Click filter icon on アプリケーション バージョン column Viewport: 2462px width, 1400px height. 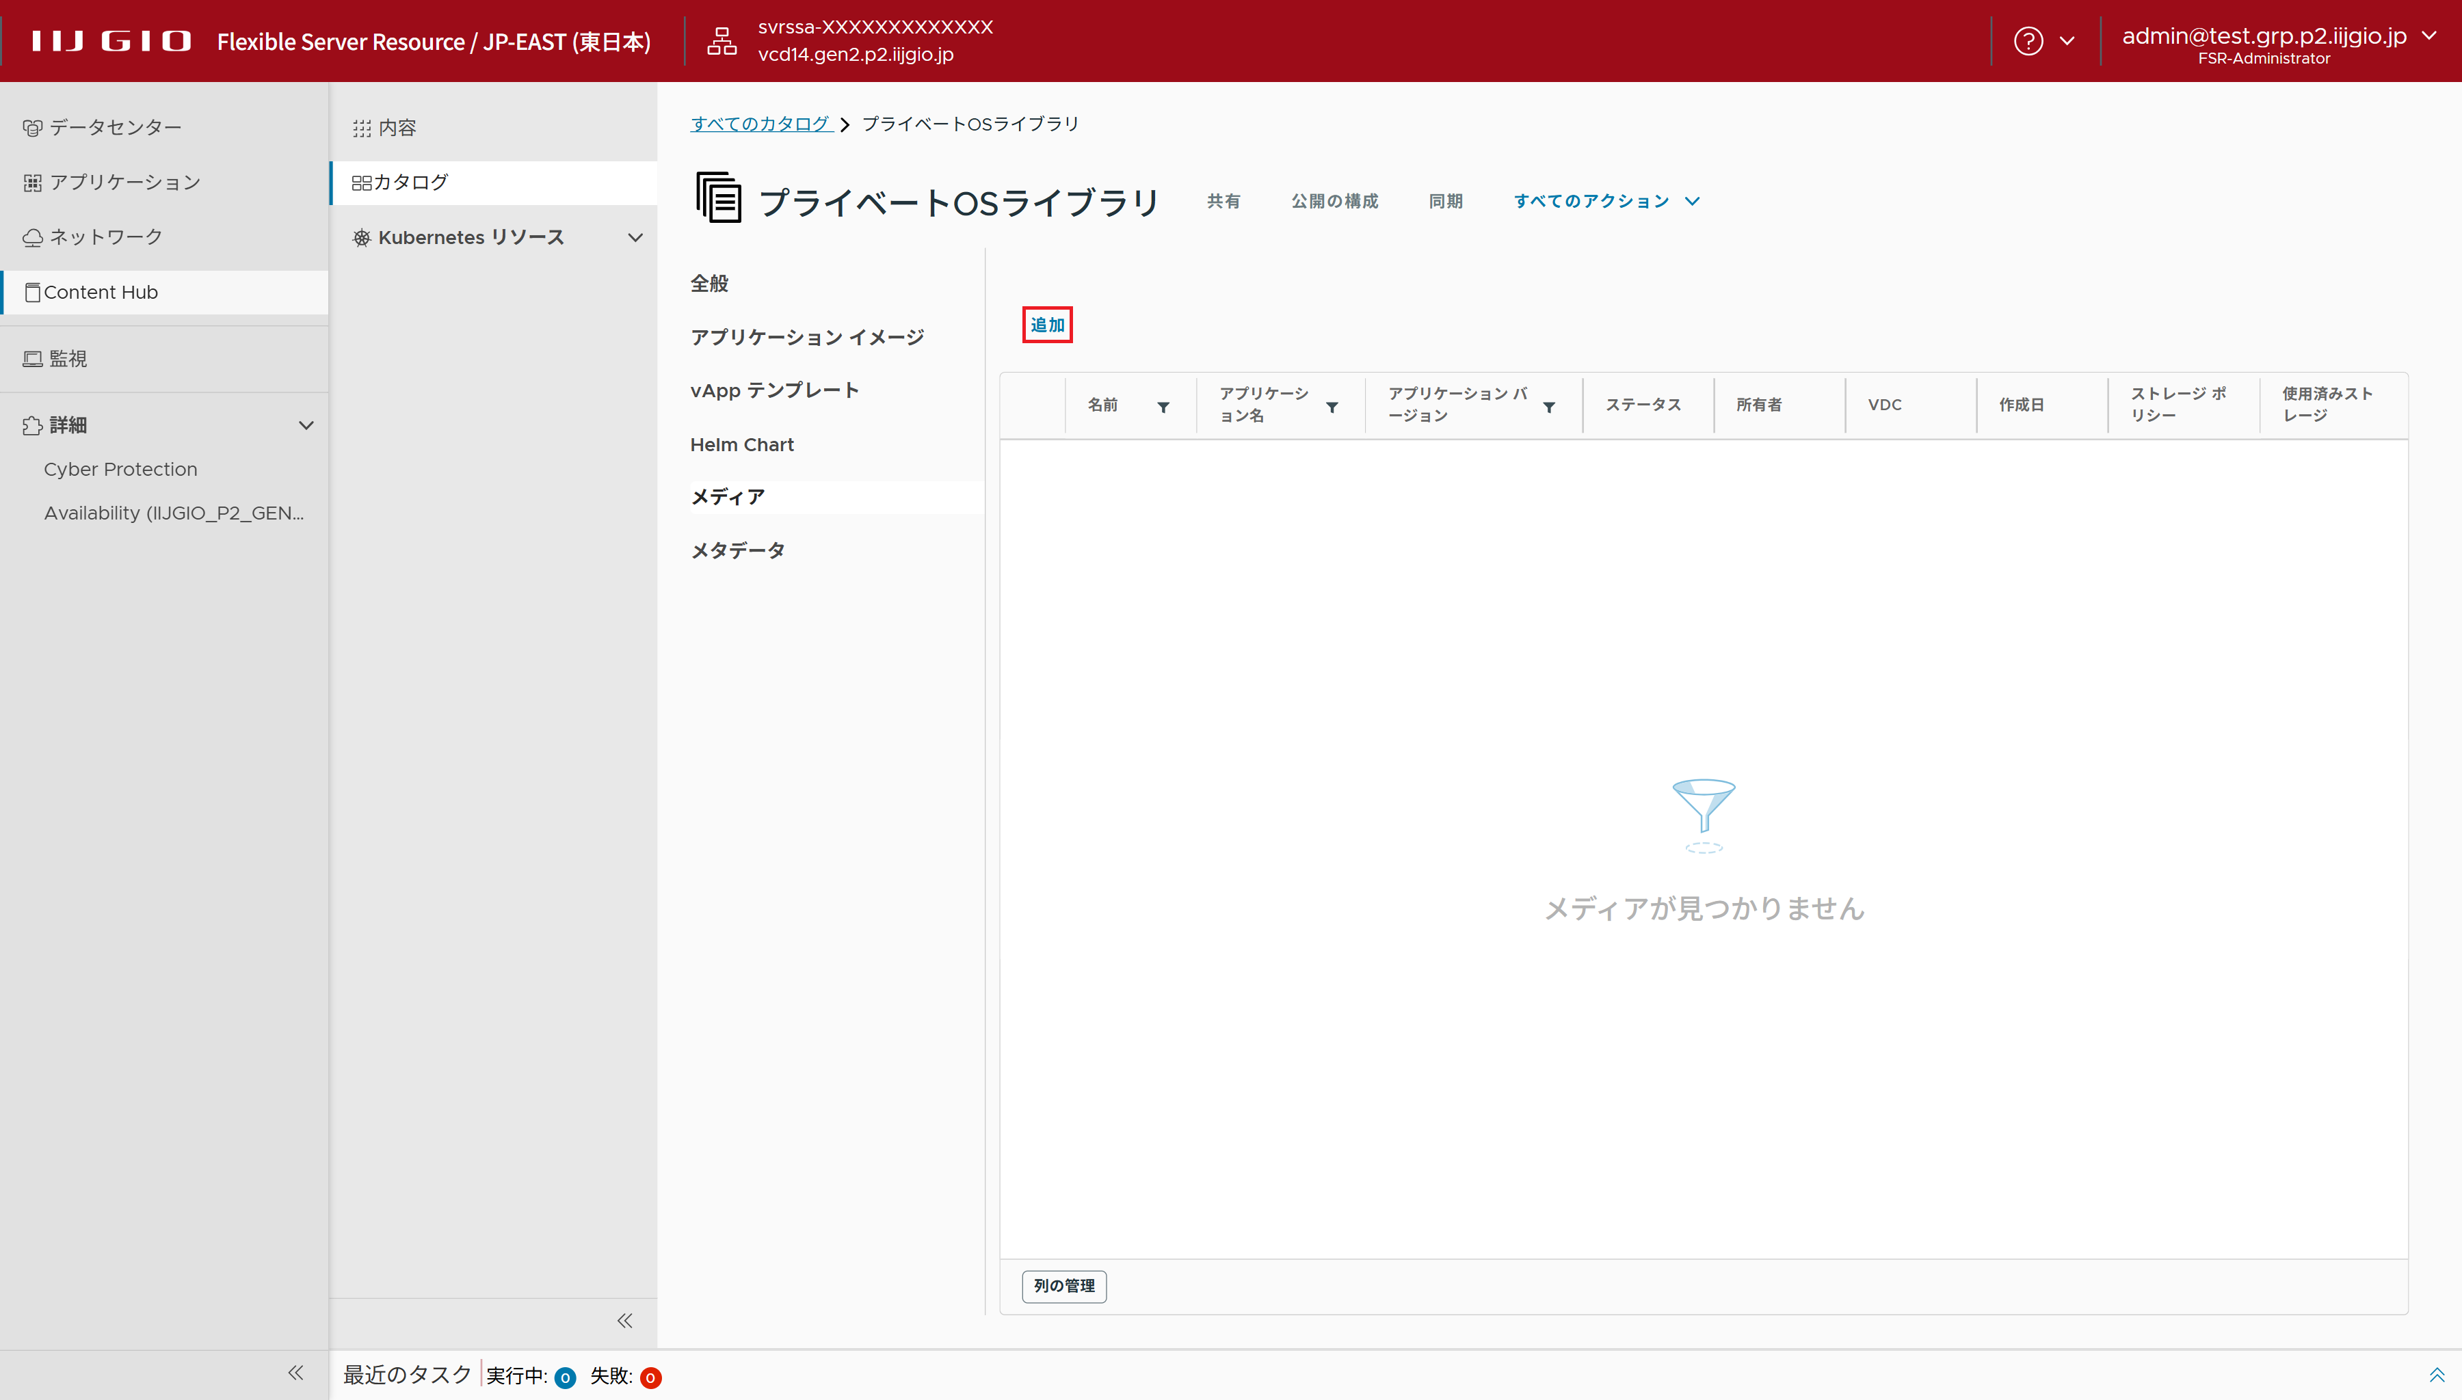[x=1548, y=407]
